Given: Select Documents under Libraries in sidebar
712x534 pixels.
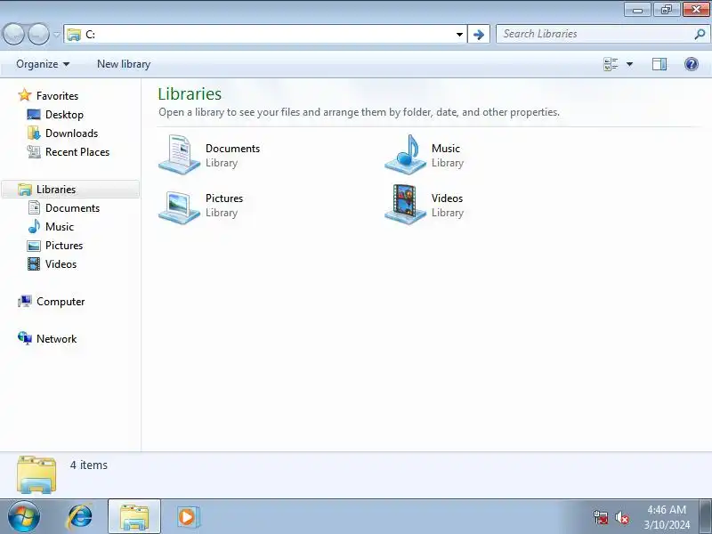Looking at the screenshot, I should (x=72, y=208).
